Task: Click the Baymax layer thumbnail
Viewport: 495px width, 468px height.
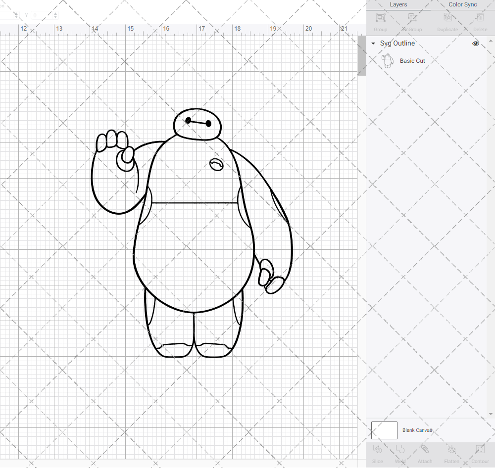Action: (x=388, y=60)
